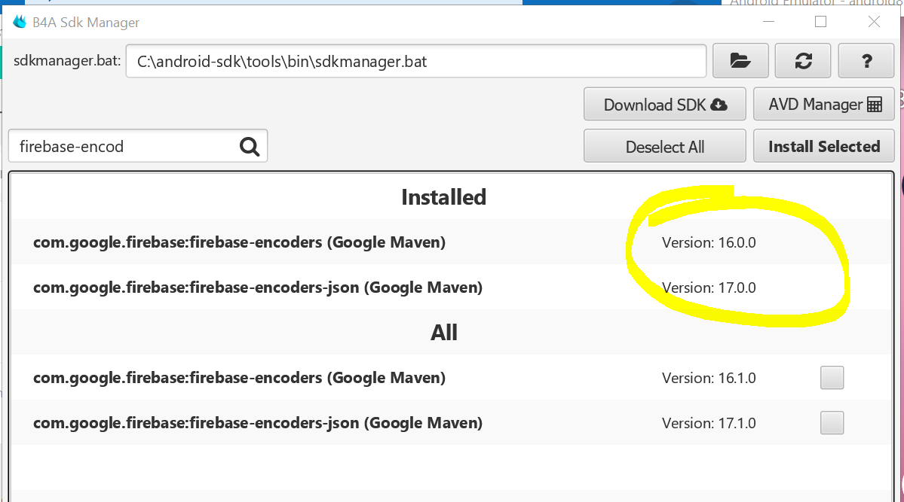Check firebase-encoders-json version 17.1.0 checkbox
The image size is (904, 502).
832,423
